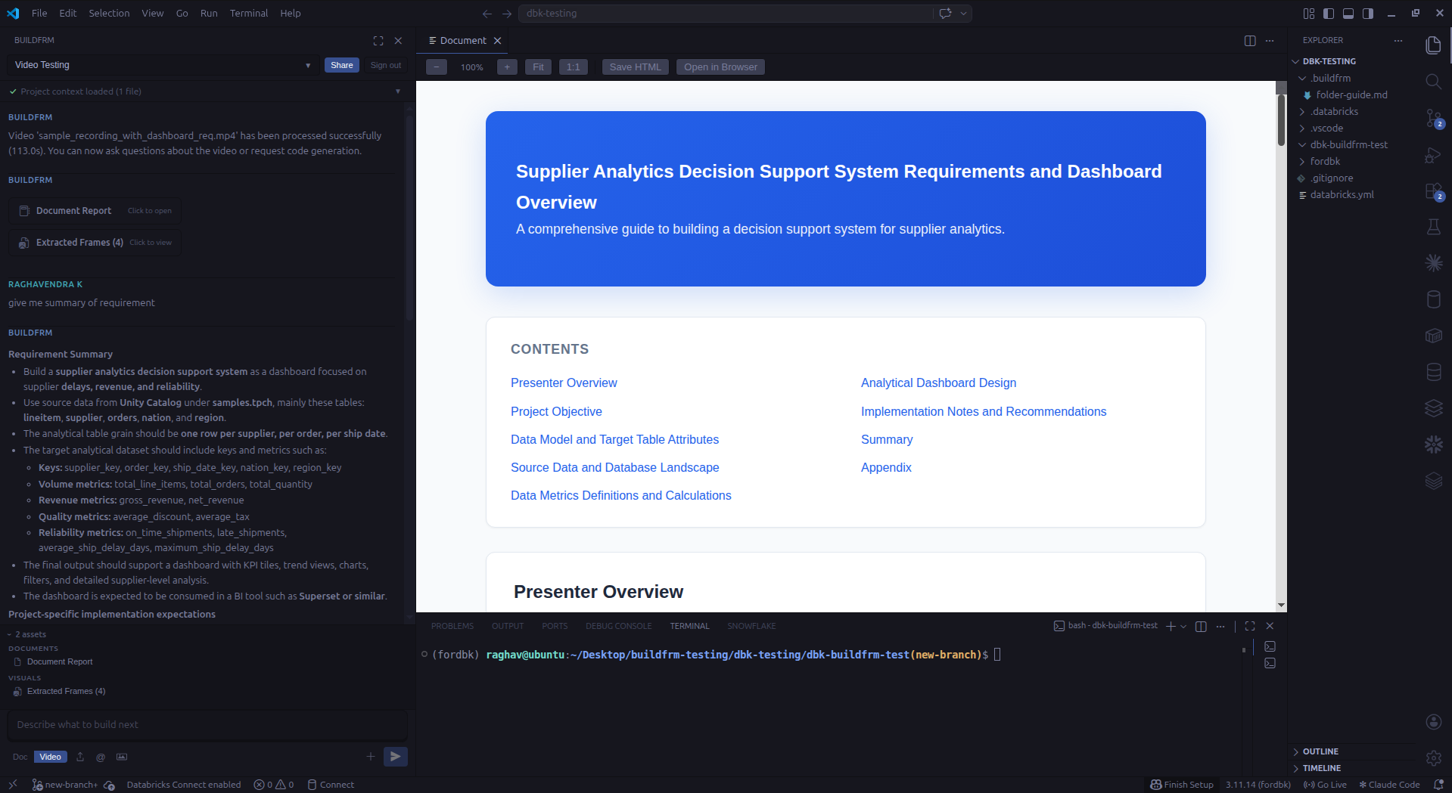Split the Document editor to the right
Viewport: 1452px width, 793px height.
[1250, 41]
